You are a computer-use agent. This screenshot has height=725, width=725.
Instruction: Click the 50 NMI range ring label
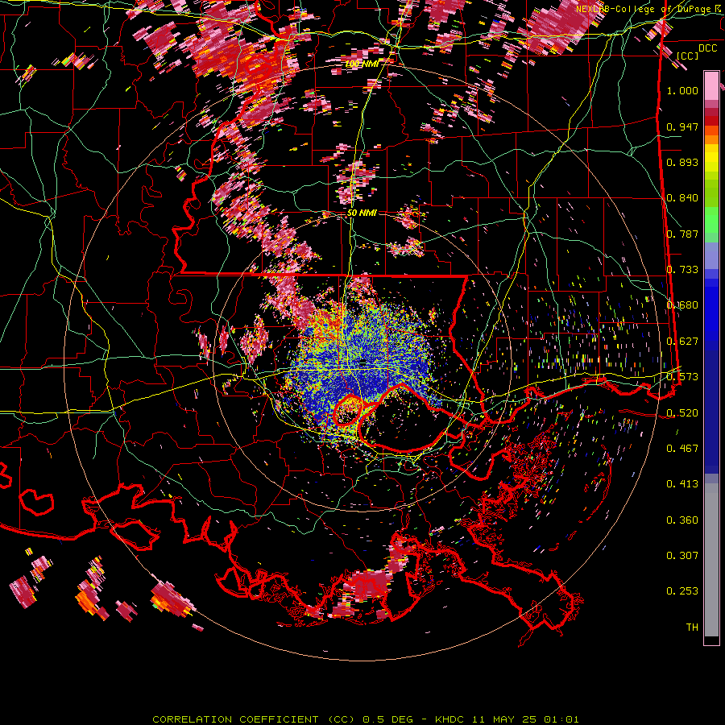(x=362, y=213)
